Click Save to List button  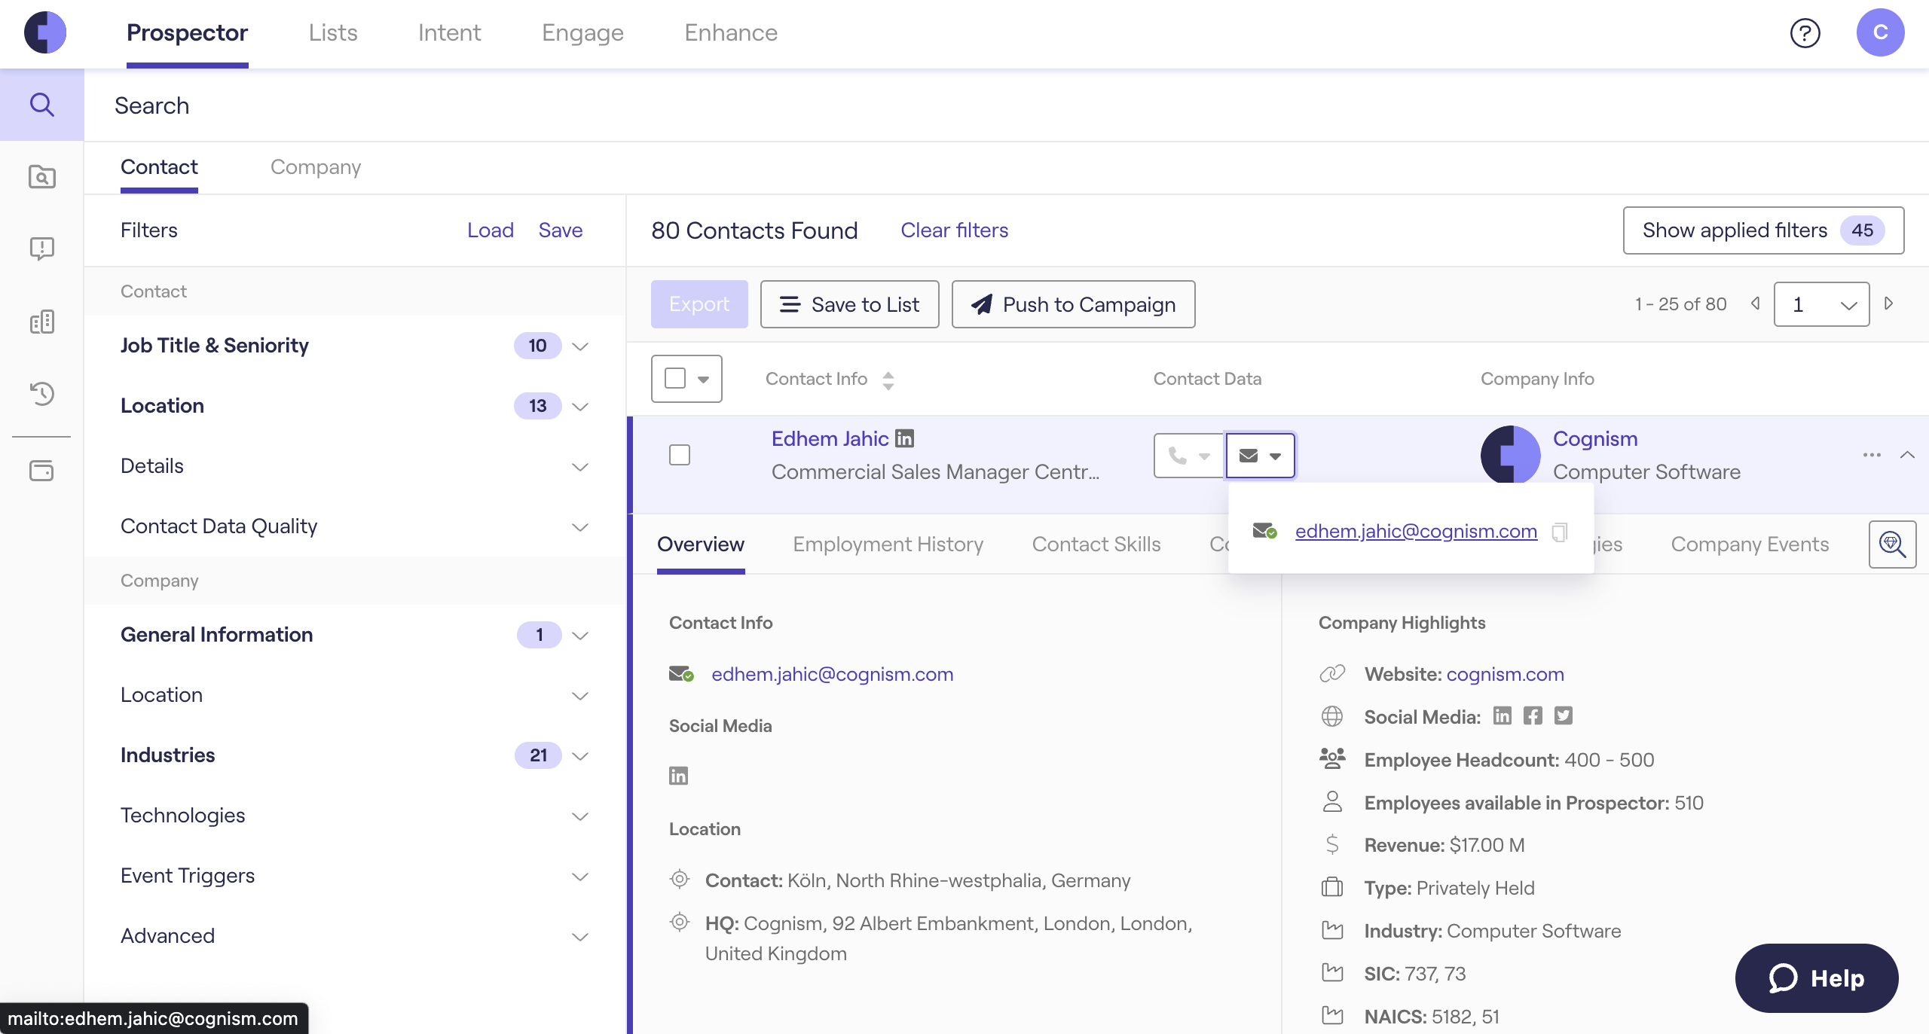point(850,303)
